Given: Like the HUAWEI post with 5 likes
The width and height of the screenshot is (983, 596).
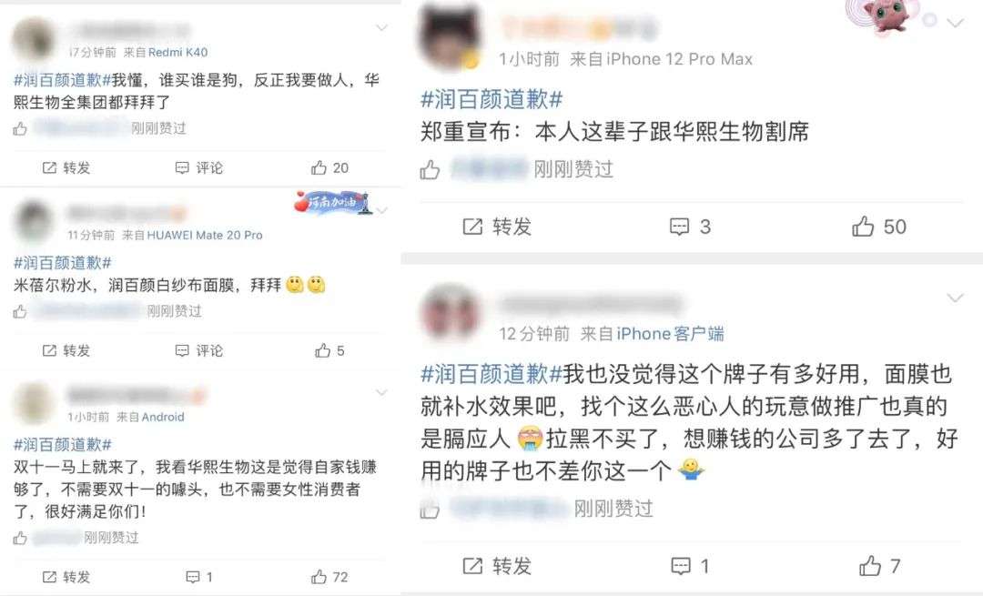Looking at the screenshot, I should pyautogui.click(x=329, y=350).
